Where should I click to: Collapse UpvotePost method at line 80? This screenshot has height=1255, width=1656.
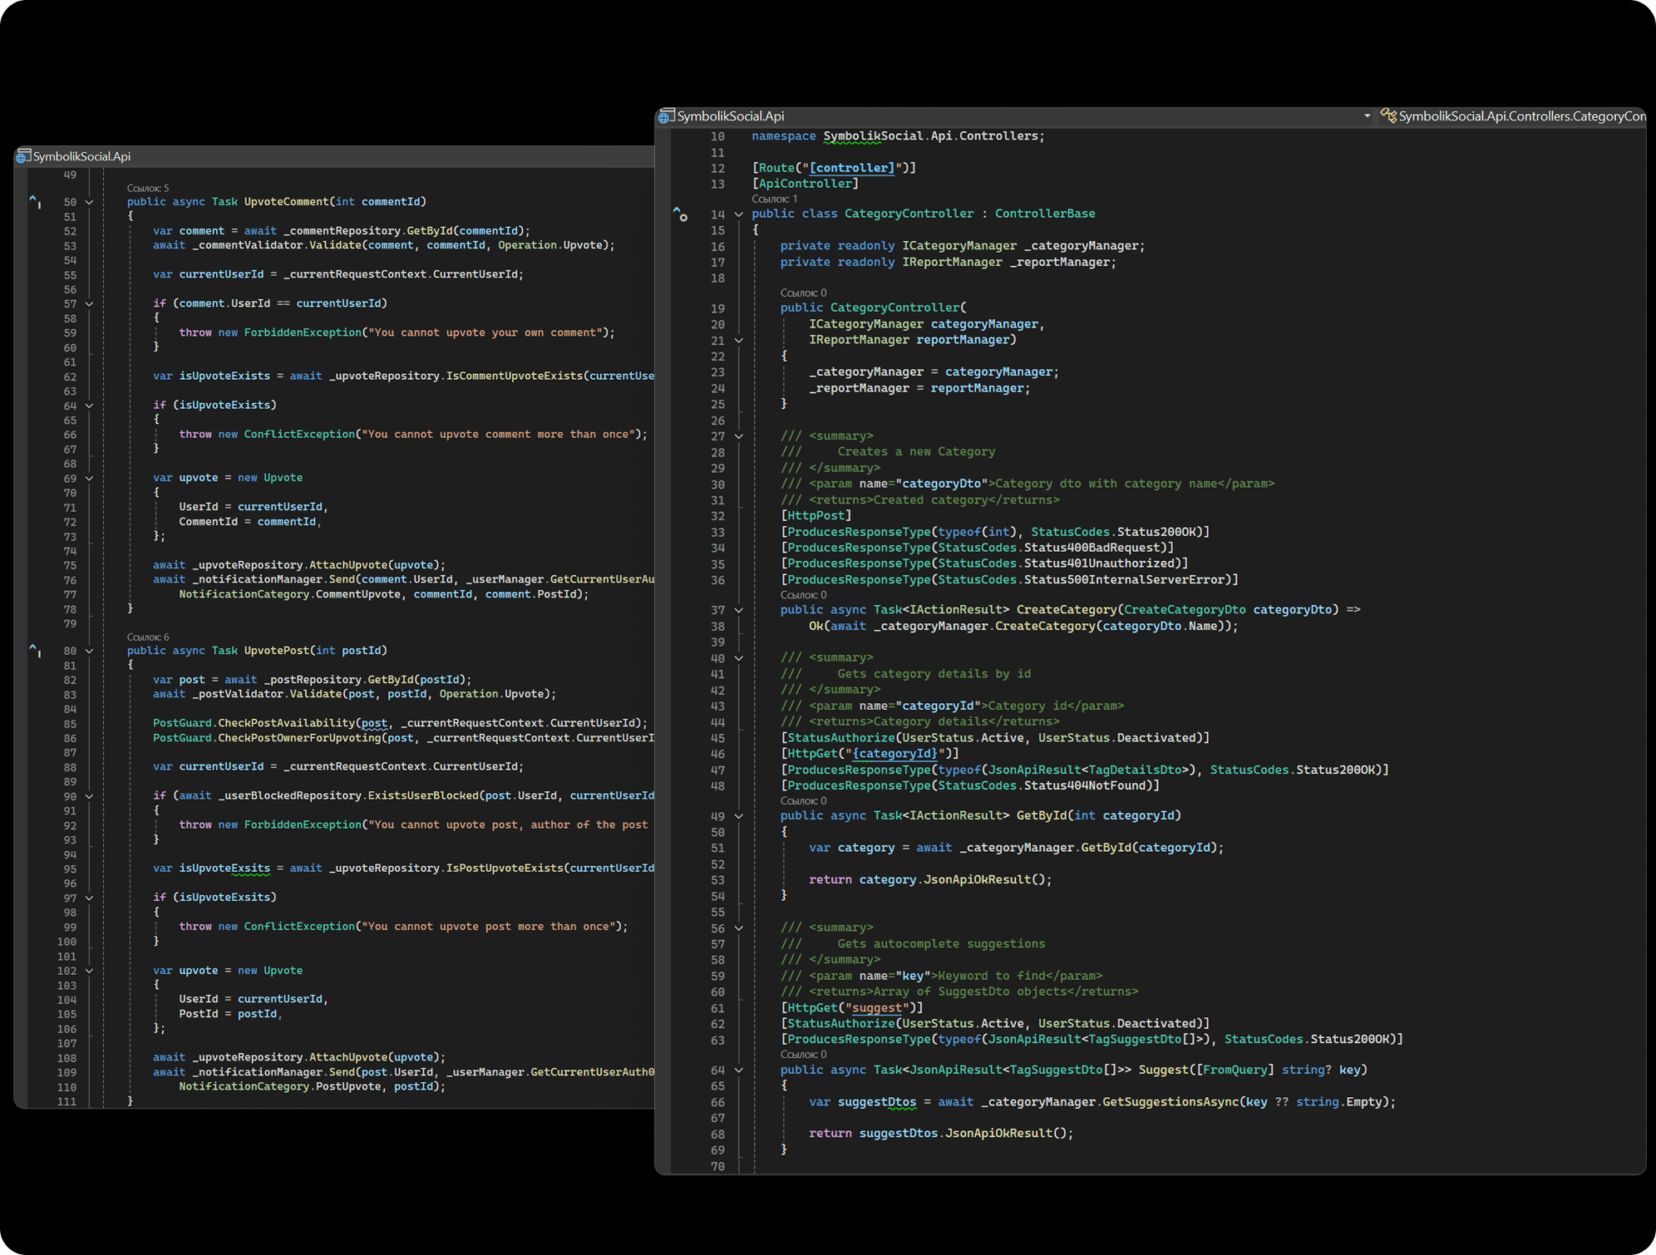click(89, 651)
